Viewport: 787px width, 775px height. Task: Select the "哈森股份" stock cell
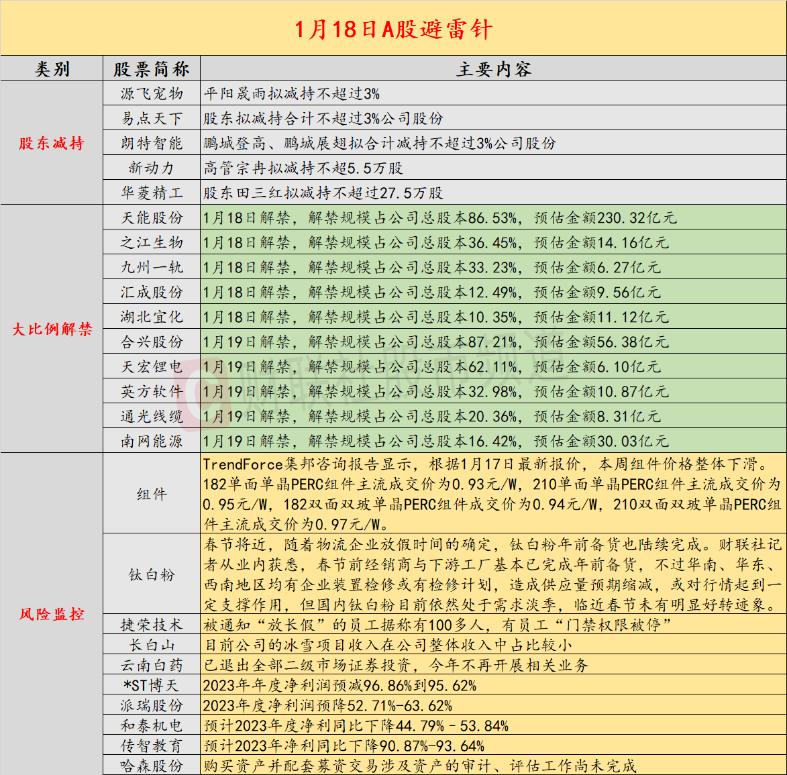[152, 766]
